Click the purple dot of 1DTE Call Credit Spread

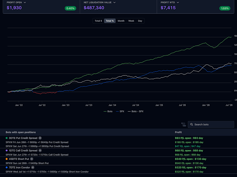pos(7,151)
